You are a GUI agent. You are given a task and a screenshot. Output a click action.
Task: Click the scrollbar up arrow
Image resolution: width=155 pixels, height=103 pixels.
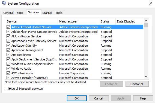coord(146,21)
